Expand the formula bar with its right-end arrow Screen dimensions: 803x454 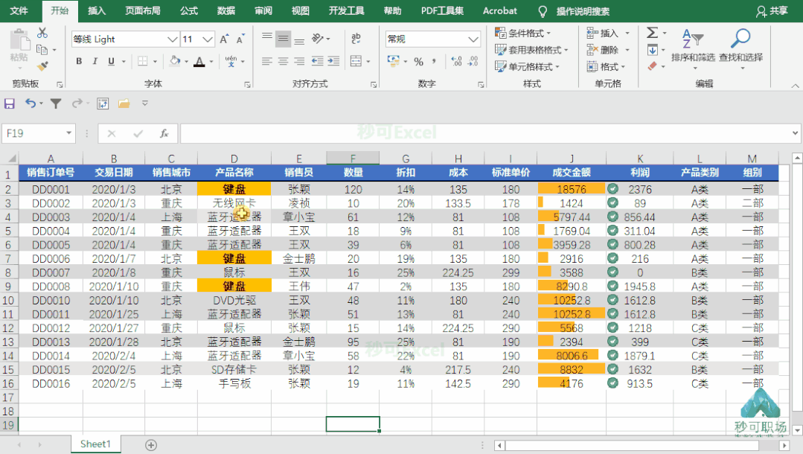pyautogui.click(x=795, y=133)
